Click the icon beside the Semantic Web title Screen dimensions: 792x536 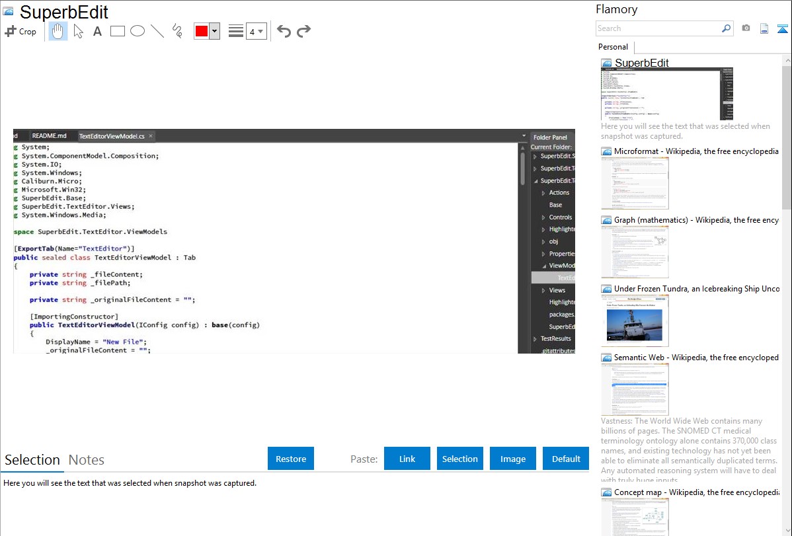[607, 358]
